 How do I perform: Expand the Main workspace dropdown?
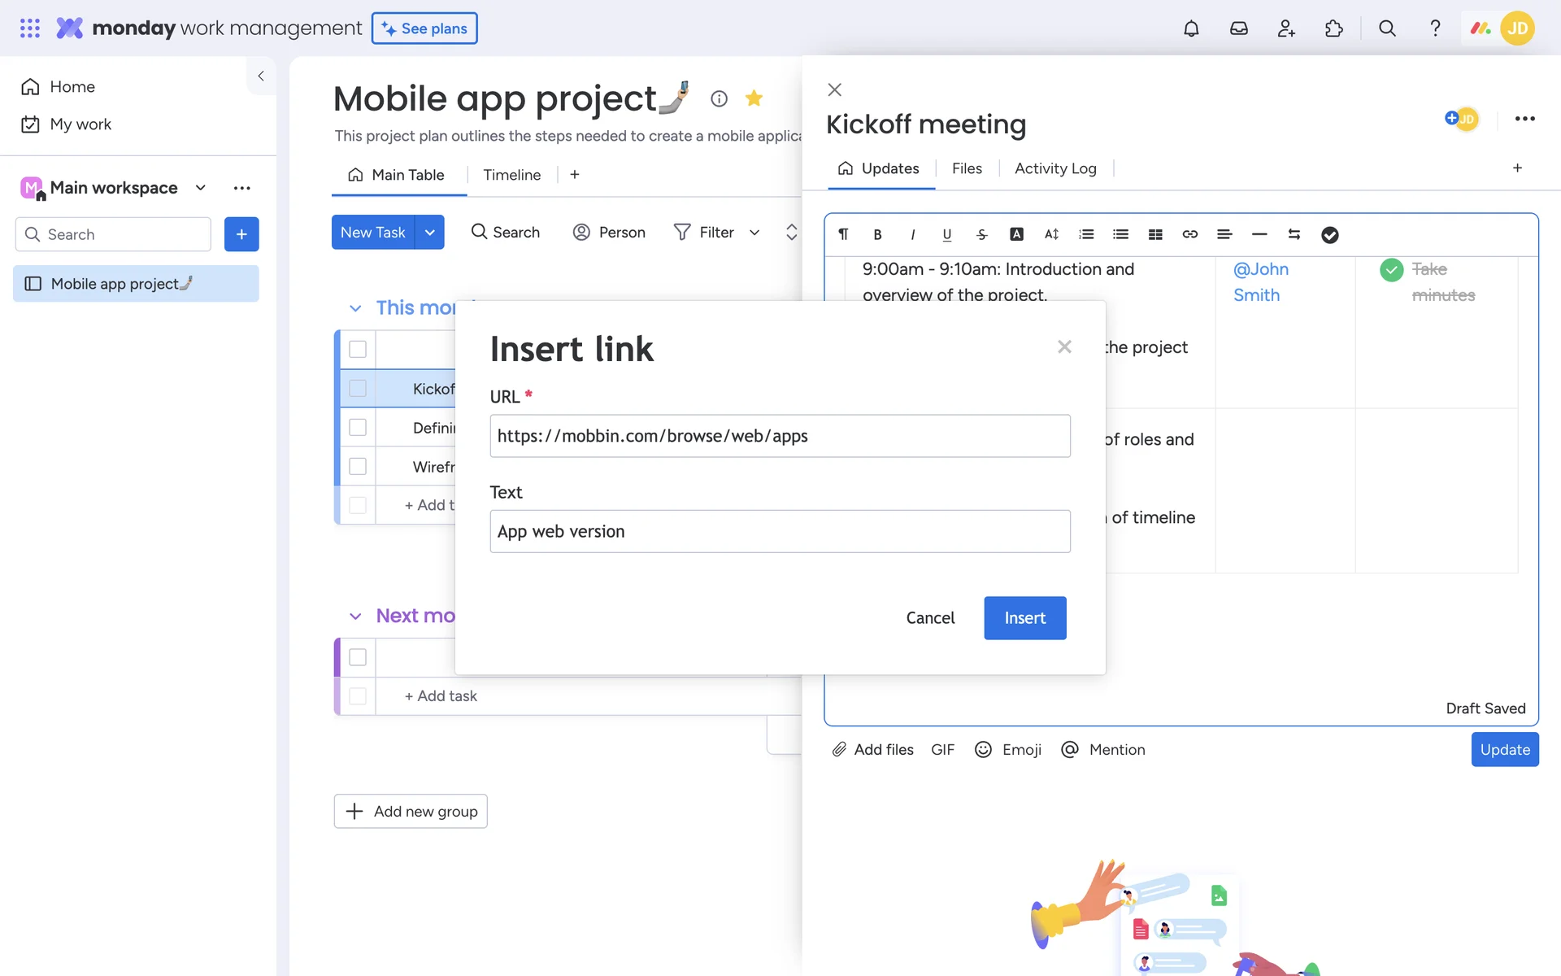pos(201,188)
